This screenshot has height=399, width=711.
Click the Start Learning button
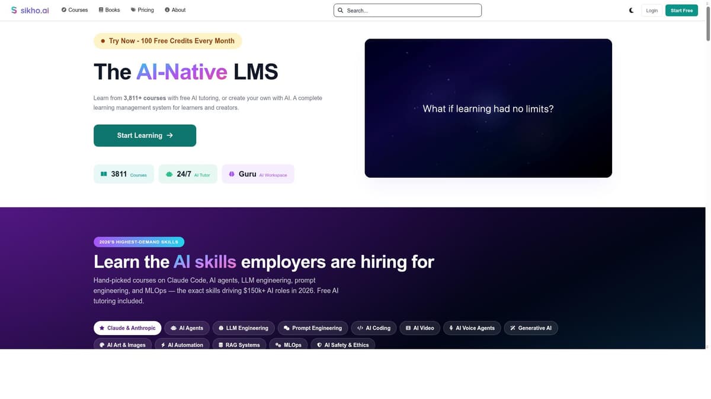[145, 135]
